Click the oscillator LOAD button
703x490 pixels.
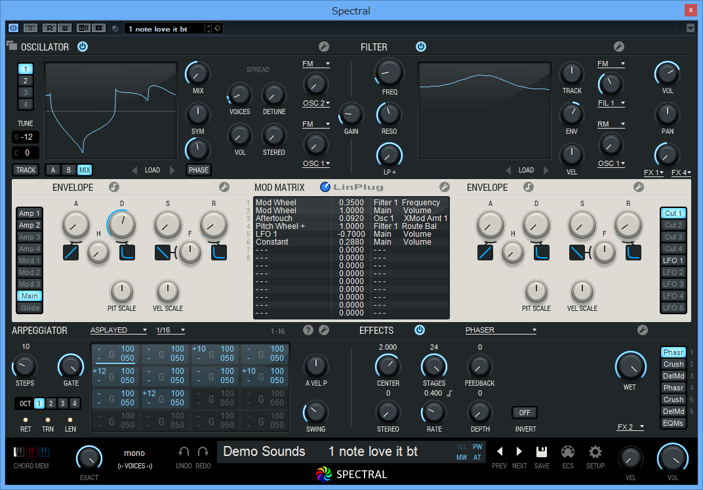152,171
